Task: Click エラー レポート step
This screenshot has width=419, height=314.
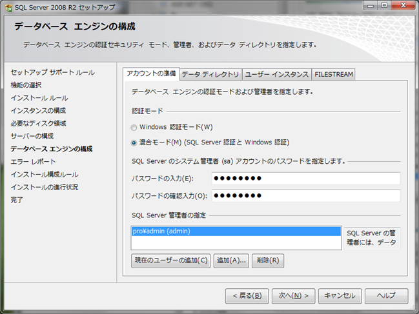Action: 33,162
